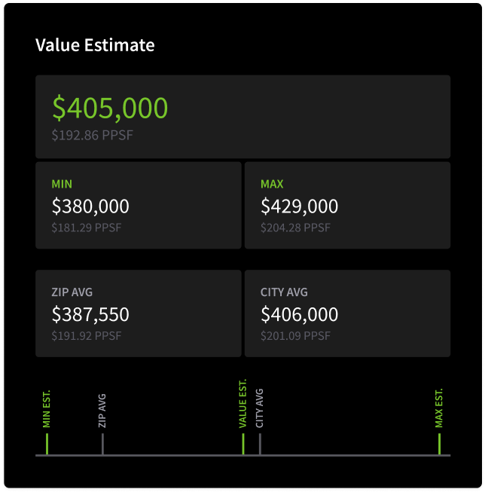Click the $191.92 PPSF zip text
This screenshot has width=485, height=492.
click(x=87, y=336)
